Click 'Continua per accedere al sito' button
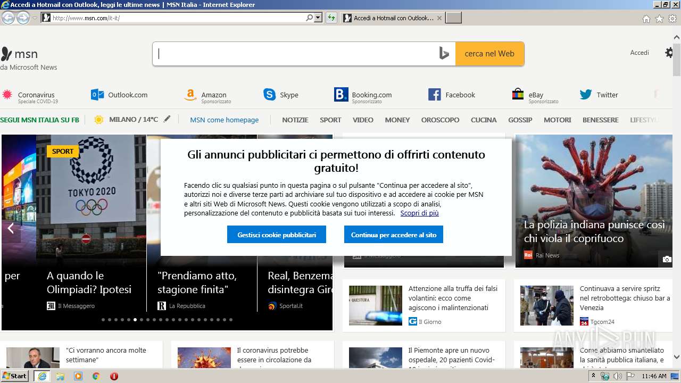681x383 pixels. (x=394, y=235)
